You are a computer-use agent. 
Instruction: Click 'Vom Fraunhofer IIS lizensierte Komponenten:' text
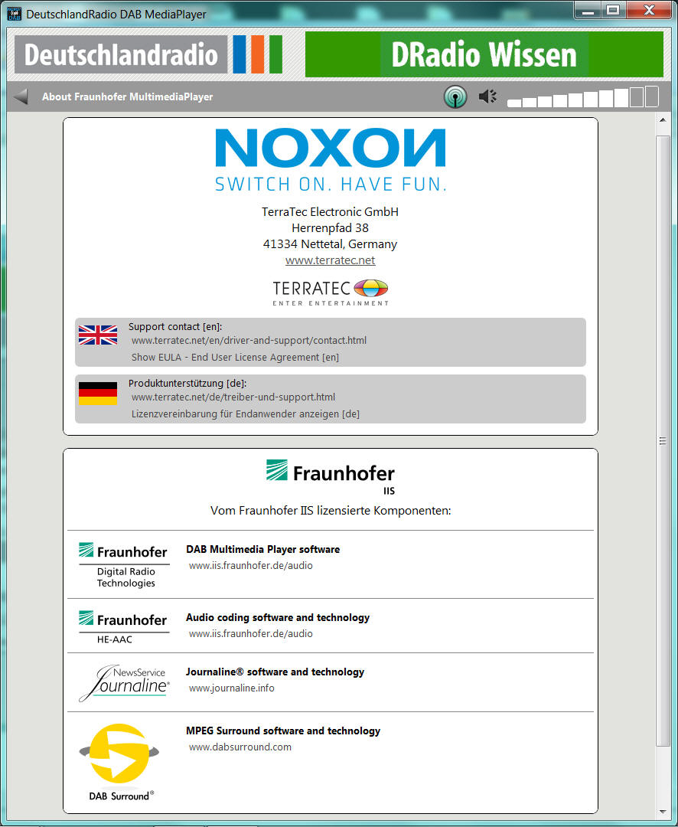click(331, 511)
